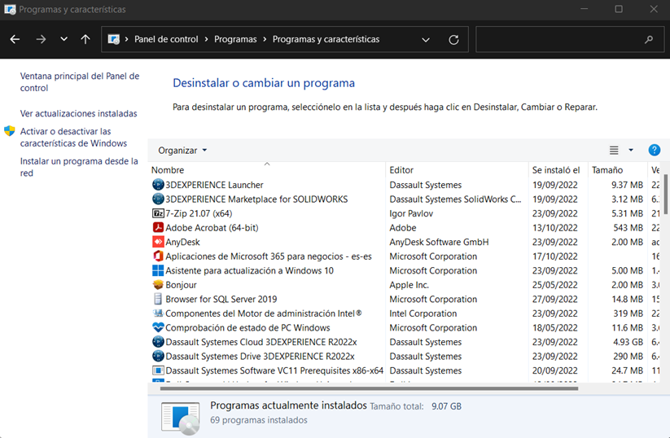
Task: Click the control panel icon in address bar
Action: [114, 39]
